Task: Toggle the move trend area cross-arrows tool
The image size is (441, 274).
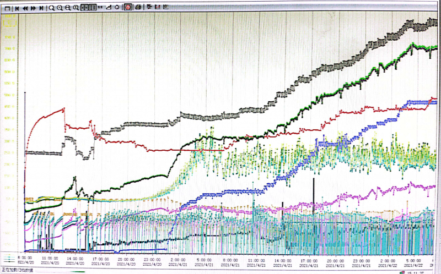Action: [84, 8]
